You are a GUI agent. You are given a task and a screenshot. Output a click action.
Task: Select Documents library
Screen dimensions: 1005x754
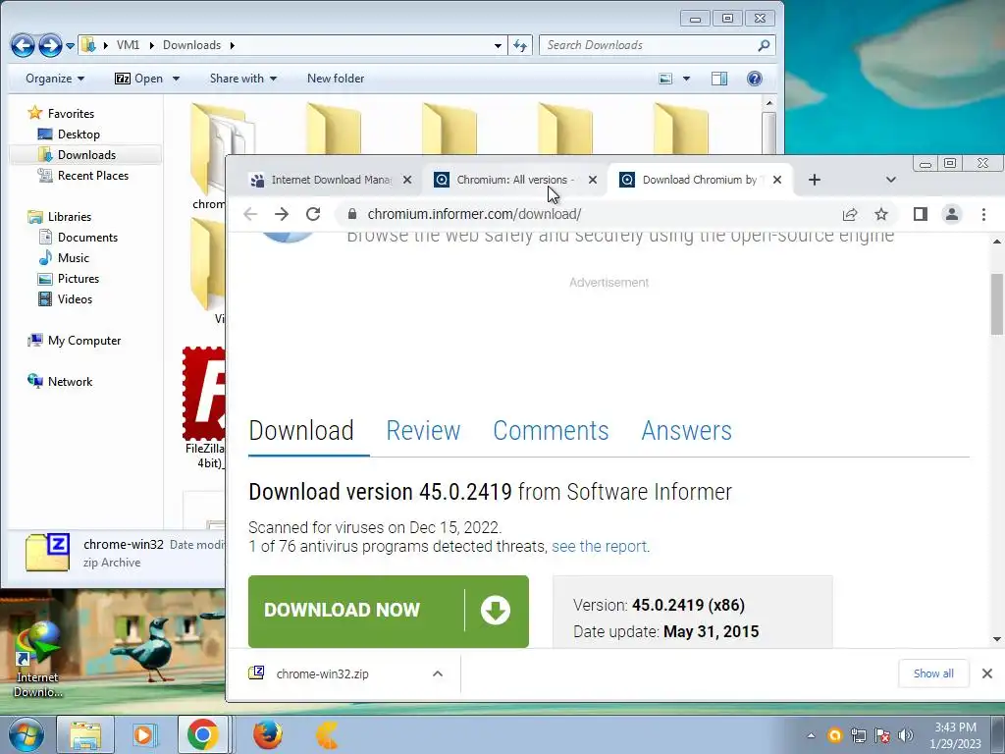pos(87,238)
